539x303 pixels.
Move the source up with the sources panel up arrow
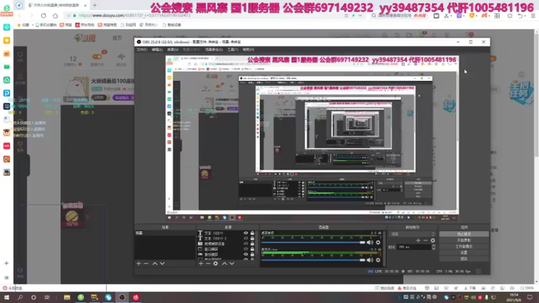point(224,263)
